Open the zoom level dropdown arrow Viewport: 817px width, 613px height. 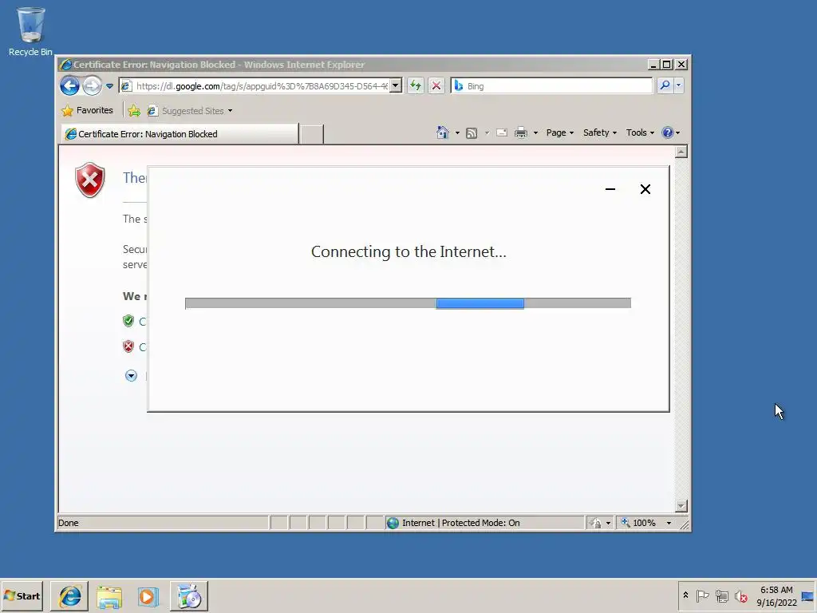[x=669, y=523]
